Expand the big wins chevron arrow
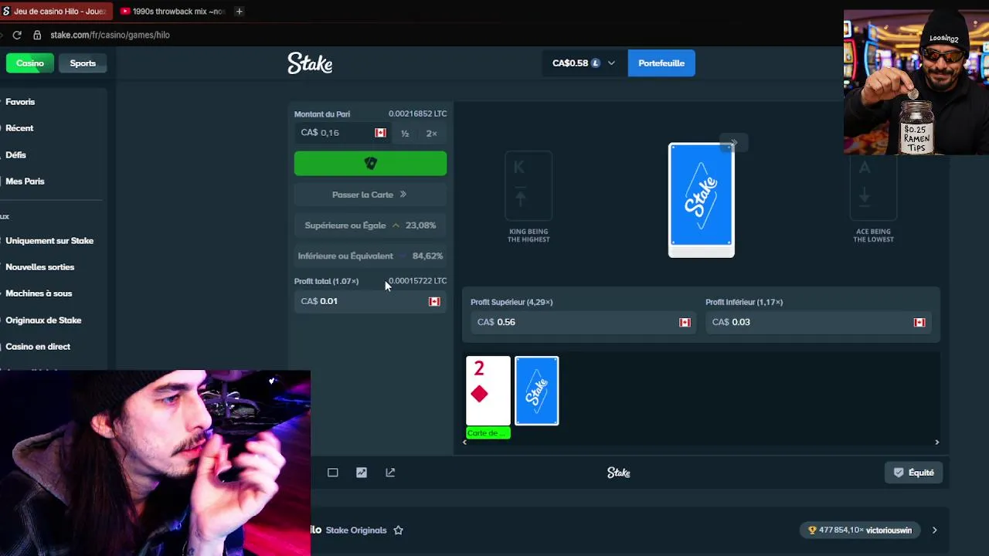This screenshot has height=556, width=989. 934,531
